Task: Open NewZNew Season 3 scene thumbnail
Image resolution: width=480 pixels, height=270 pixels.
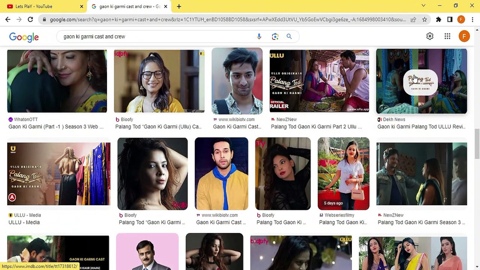Action: click(x=422, y=174)
